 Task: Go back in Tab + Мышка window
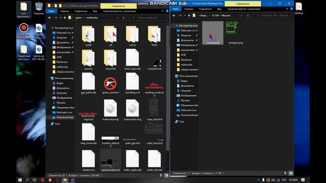point(174,16)
